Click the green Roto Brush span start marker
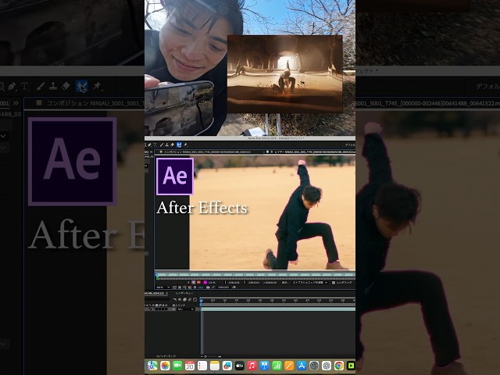500x375 pixels. (x=158, y=278)
